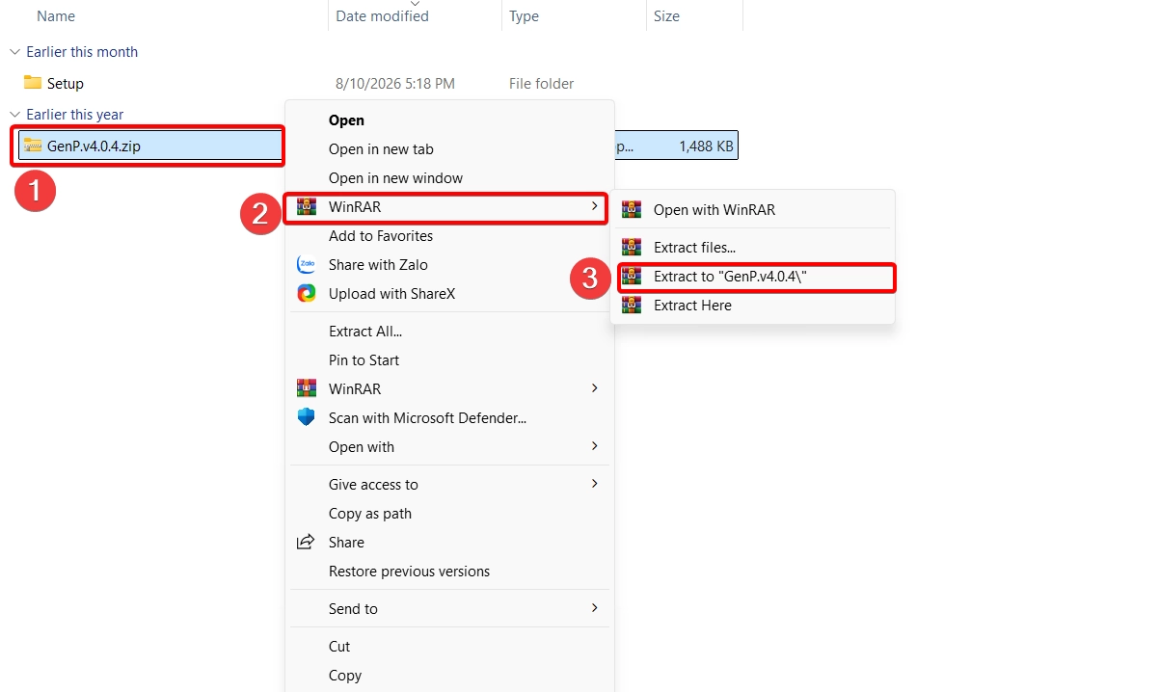Choose Scan with Microsoft Defender...
The height and width of the screenshot is (692, 1159).
click(x=427, y=418)
